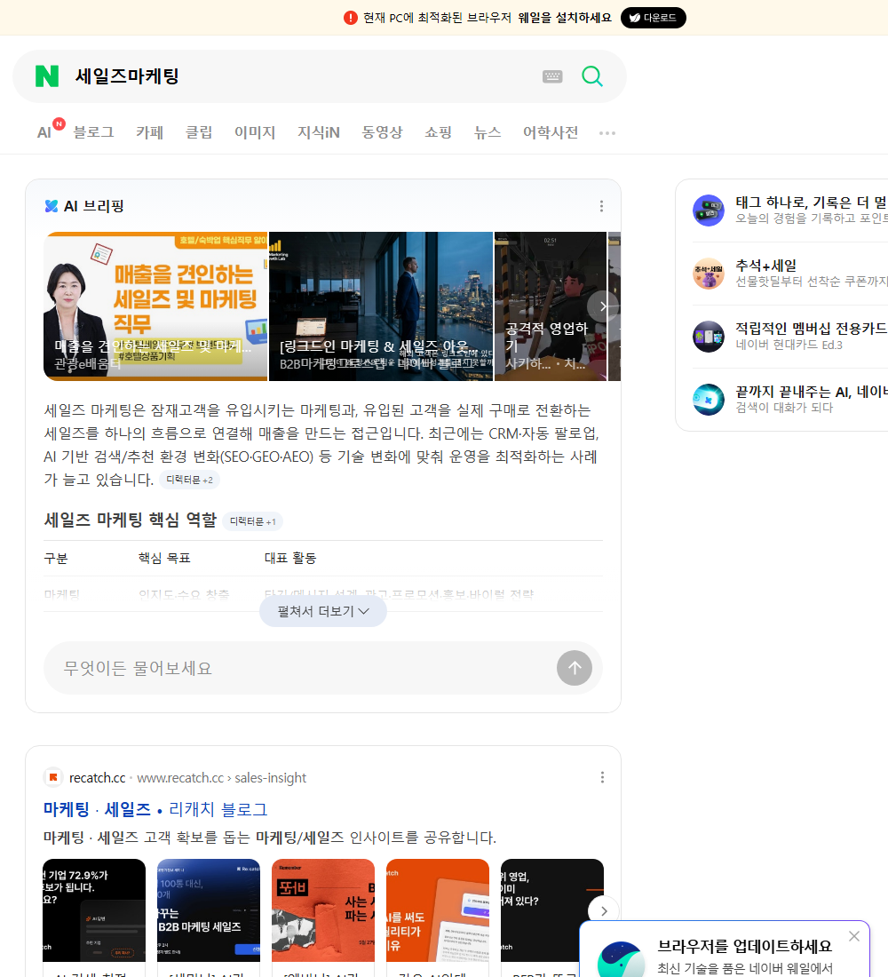Open the 적립적인 멤버십 전용카드 link
The width and height of the screenshot is (888, 977).
point(812,329)
